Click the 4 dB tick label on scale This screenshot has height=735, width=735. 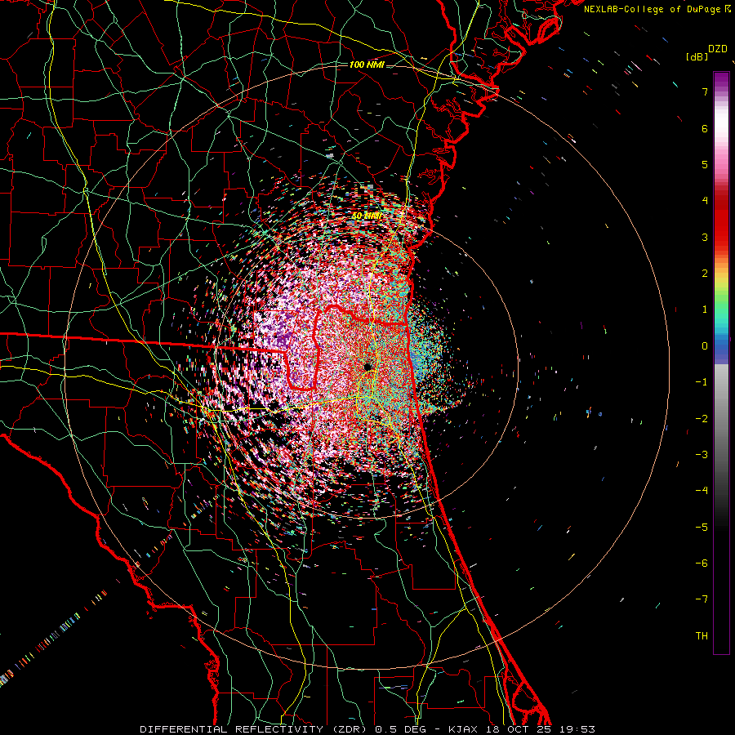pos(705,201)
